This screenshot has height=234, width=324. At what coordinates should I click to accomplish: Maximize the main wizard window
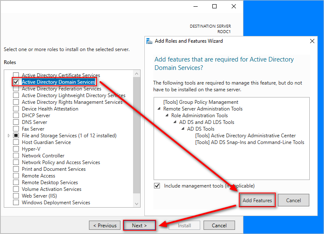pos(214,6)
